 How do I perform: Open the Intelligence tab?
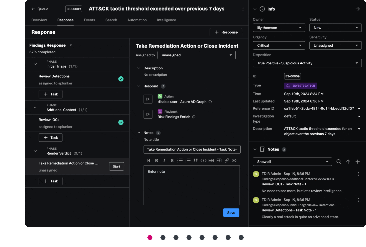point(166,20)
